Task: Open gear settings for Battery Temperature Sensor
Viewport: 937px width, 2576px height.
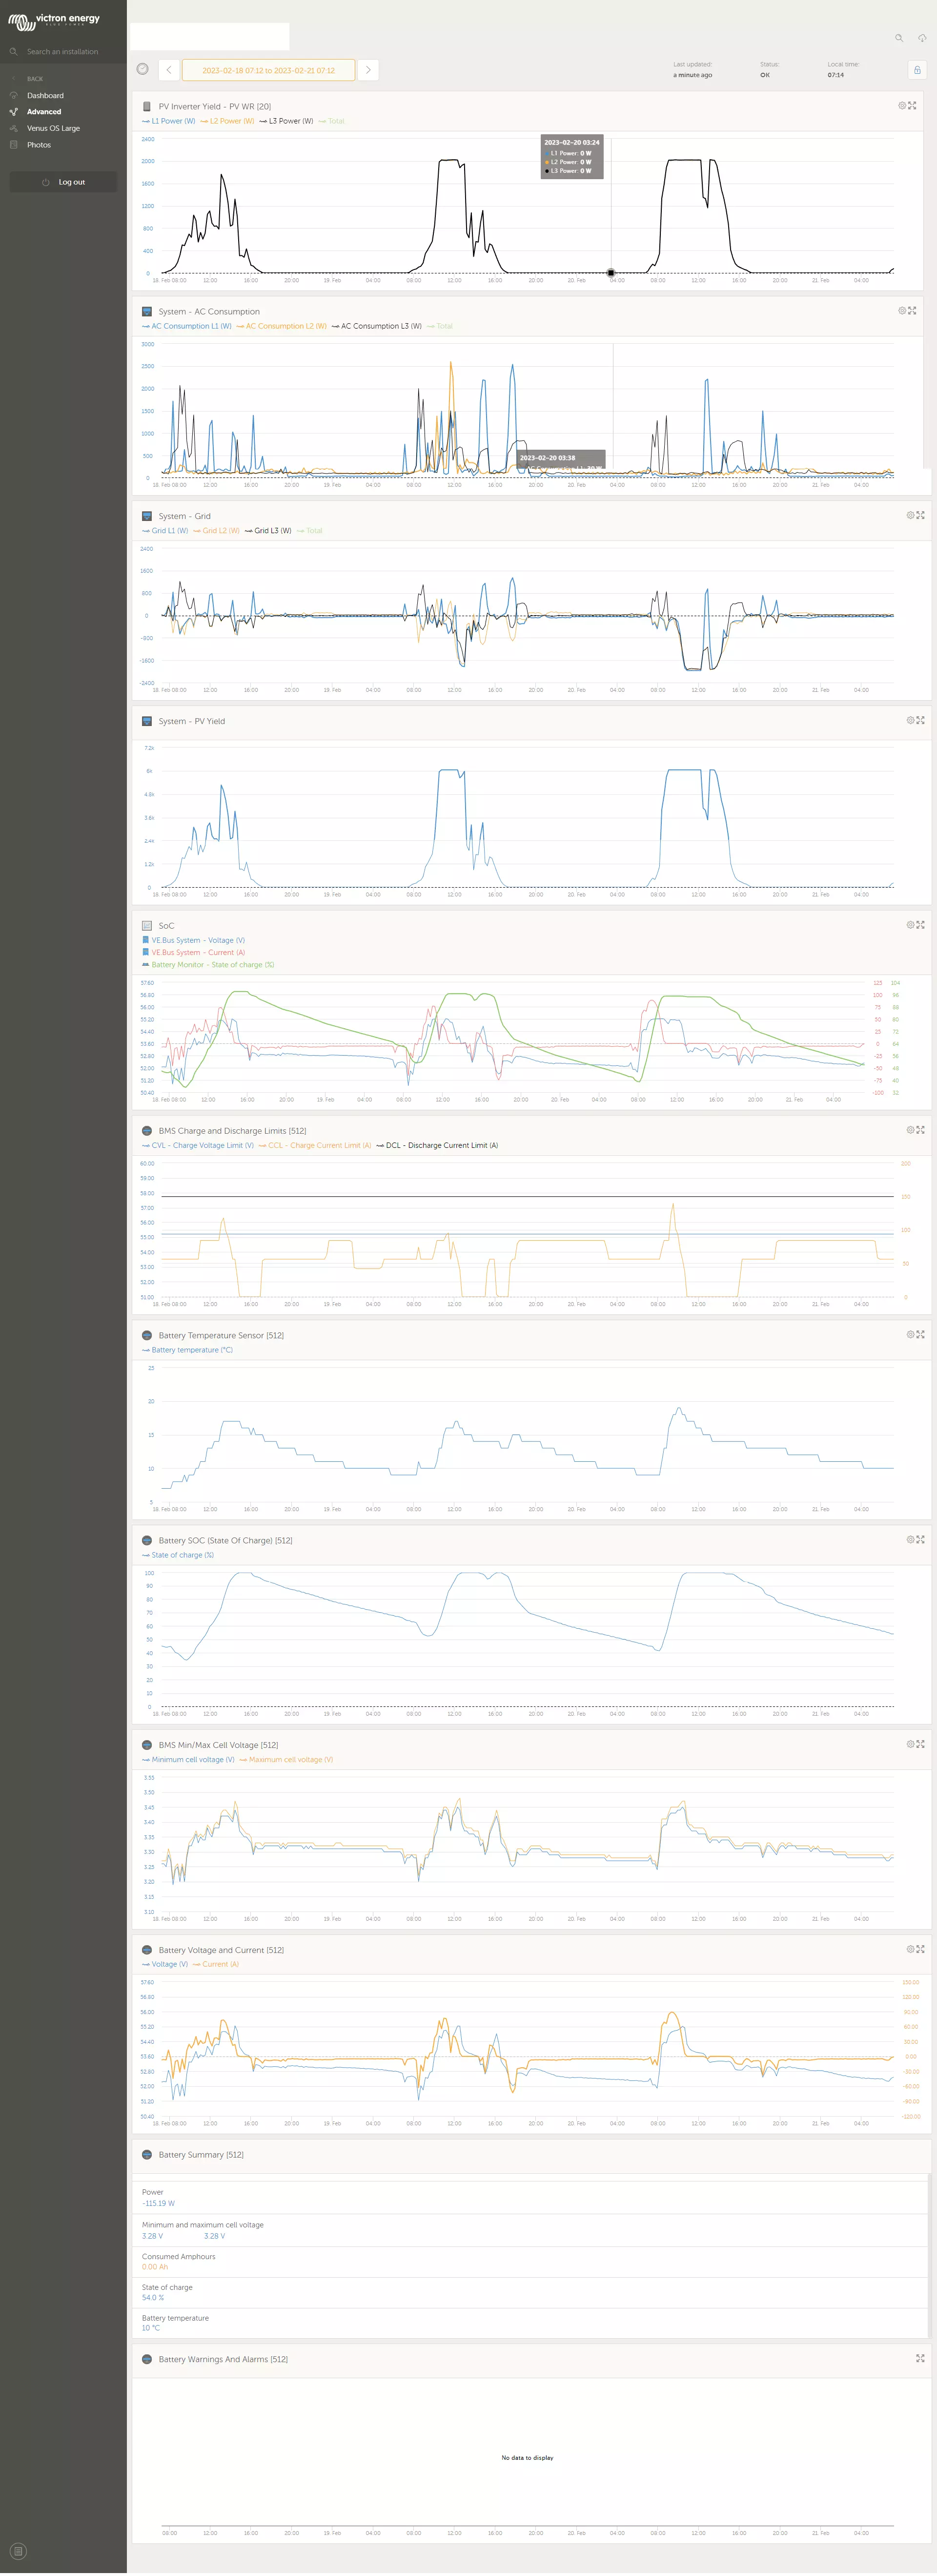Action: pos(910,1334)
